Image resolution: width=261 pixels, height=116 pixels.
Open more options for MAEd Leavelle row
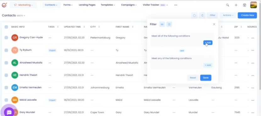coord(253,100)
